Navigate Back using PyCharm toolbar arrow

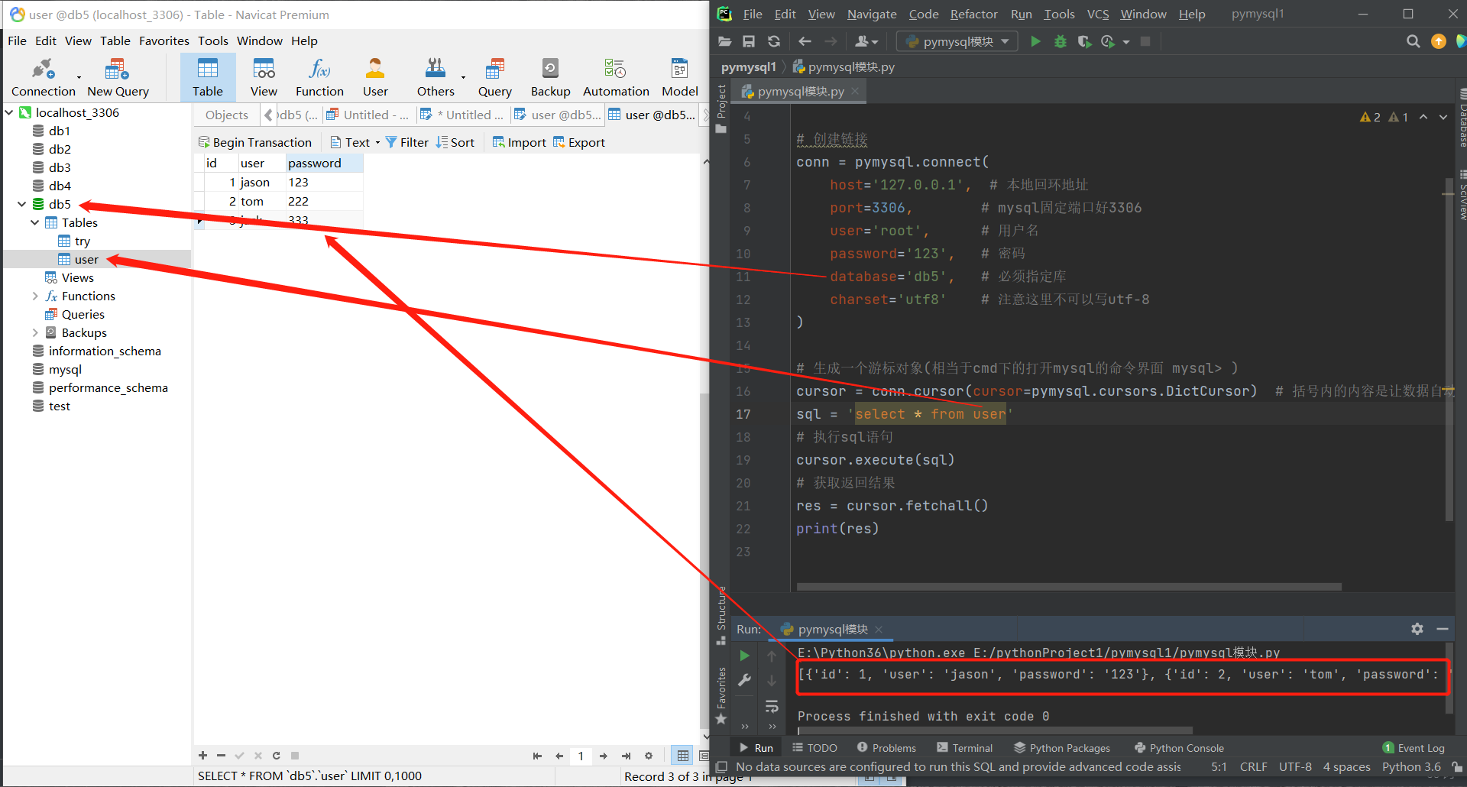[x=805, y=41]
